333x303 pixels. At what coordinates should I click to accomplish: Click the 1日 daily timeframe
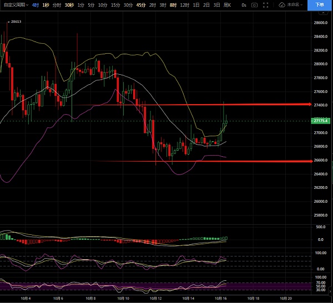(196, 4)
